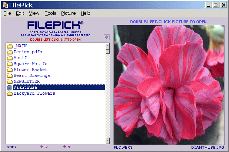Click the down arrow below the list
229x152 pixels.
click(x=46, y=146)
